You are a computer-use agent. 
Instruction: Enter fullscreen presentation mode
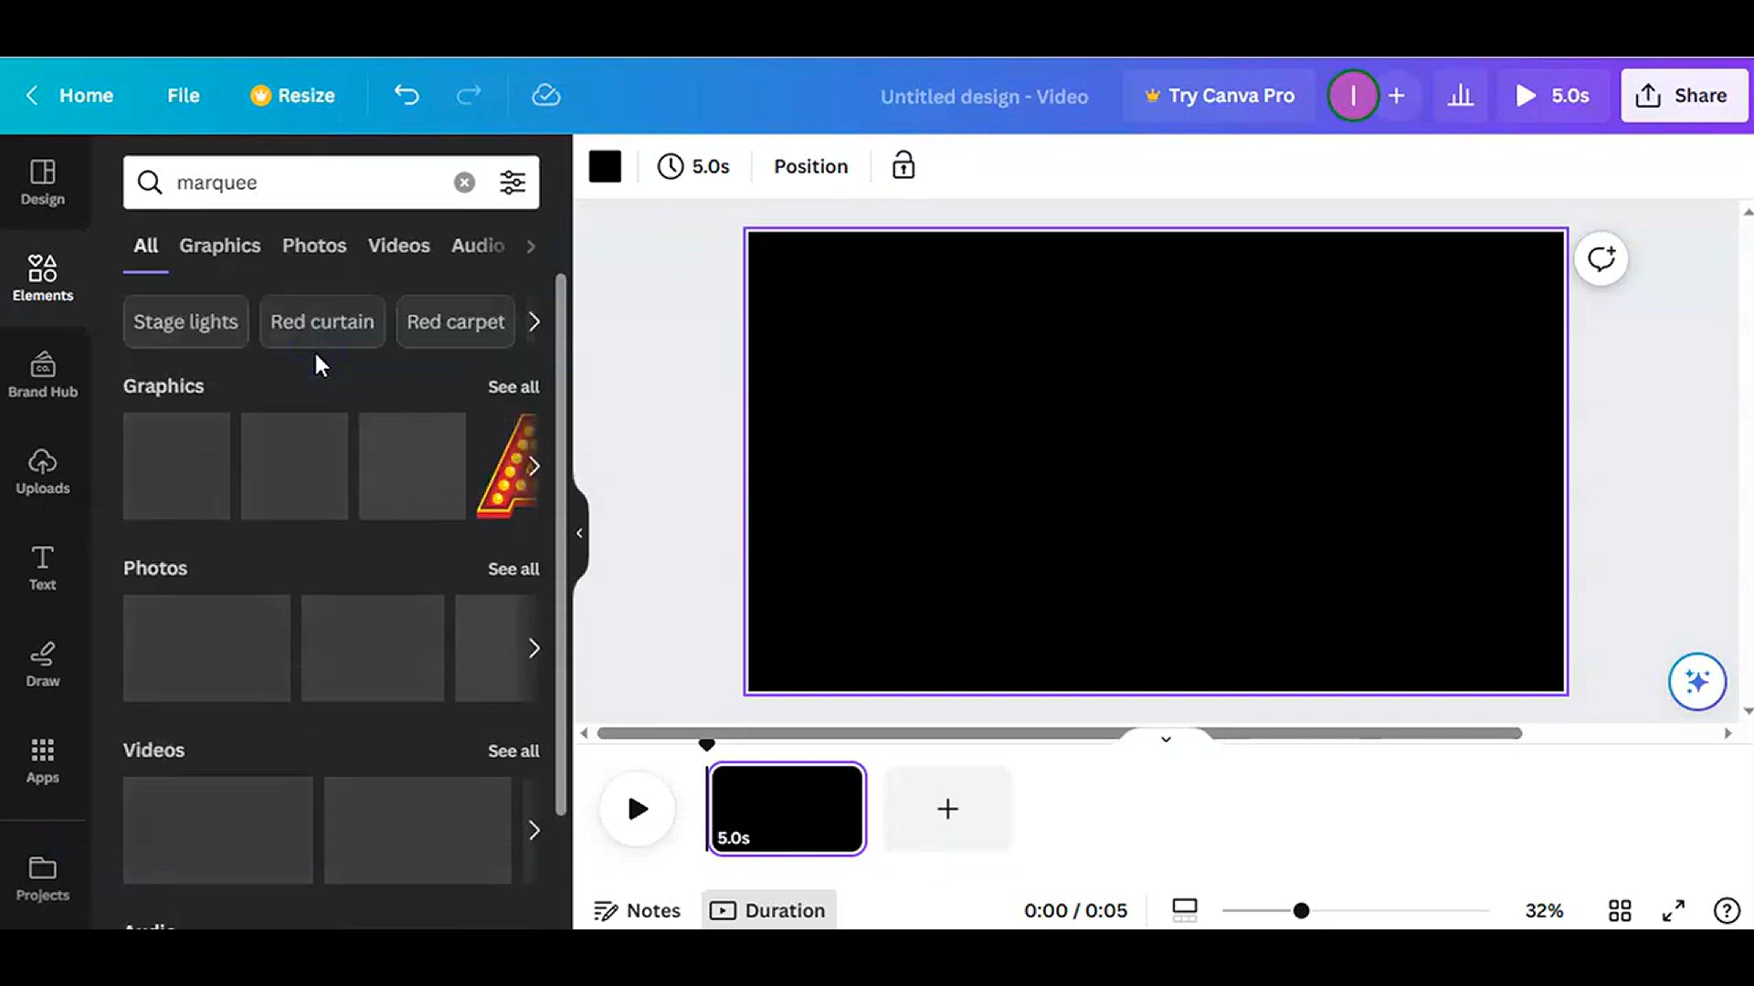(1674, 910)
